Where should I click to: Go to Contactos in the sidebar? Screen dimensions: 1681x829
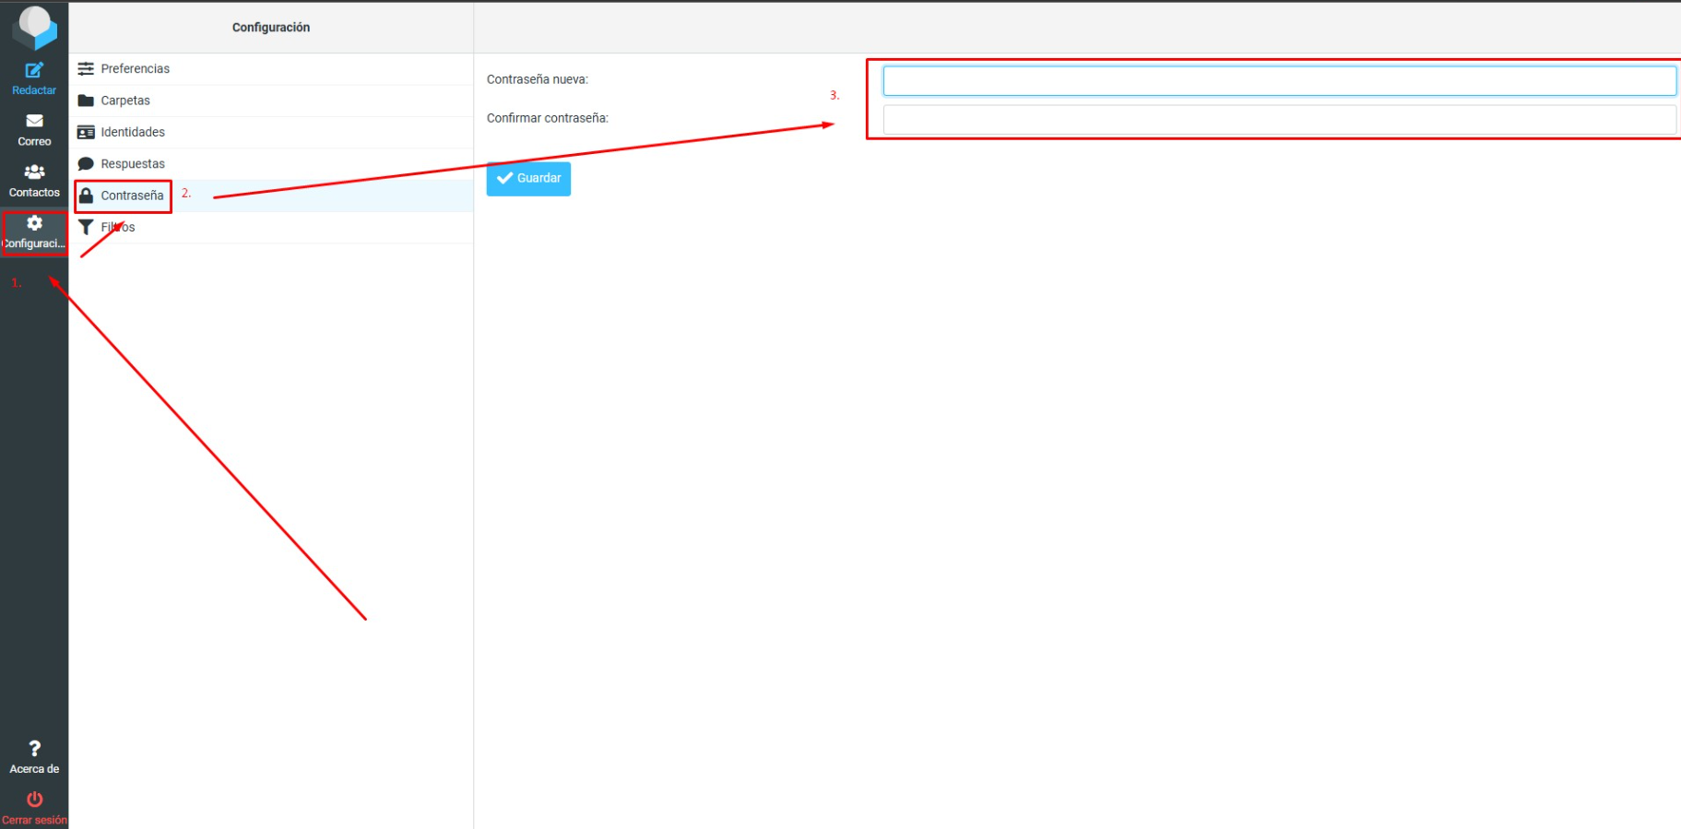(x=34, y=181)
